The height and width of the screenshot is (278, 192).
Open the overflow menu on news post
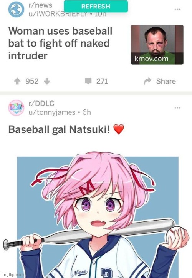(177, 9)
